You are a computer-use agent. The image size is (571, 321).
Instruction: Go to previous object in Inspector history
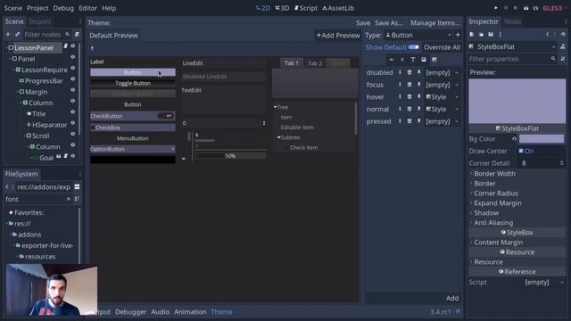(547, 34)
